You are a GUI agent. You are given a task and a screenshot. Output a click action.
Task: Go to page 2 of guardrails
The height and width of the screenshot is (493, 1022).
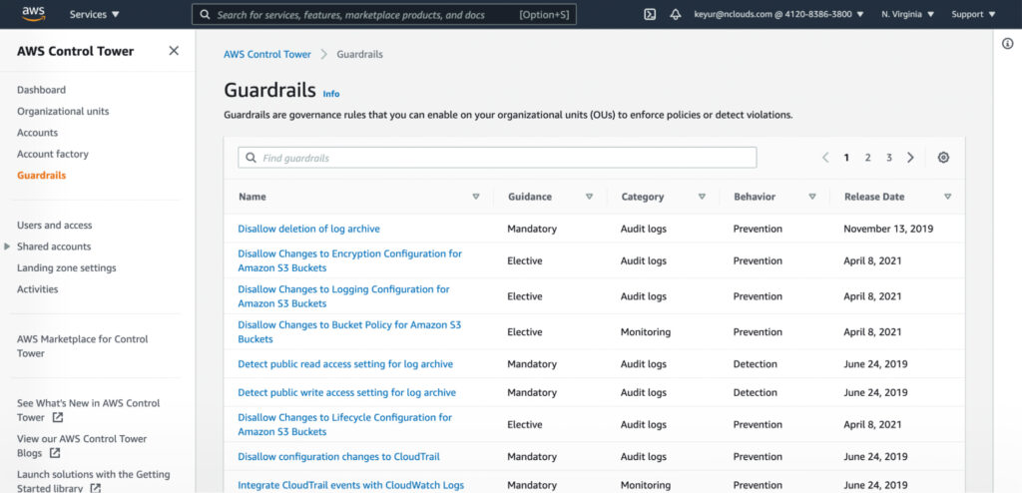(867, 157)
